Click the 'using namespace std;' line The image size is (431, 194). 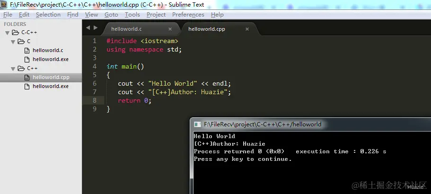click(144, 50)
